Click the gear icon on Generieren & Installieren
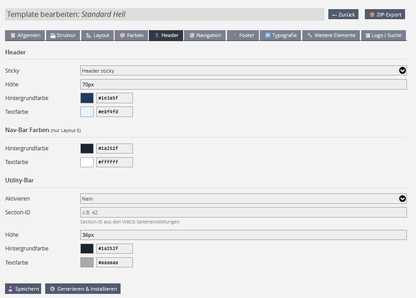The image size is (416, 298). (x=52, y=289)
